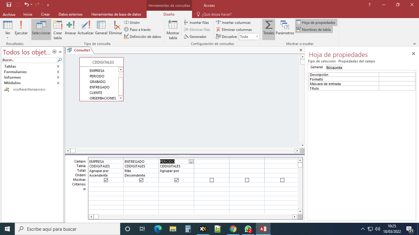419x235 pixels.
Task: Open Google Chrome from the taskbar
Action: [233, 229]
